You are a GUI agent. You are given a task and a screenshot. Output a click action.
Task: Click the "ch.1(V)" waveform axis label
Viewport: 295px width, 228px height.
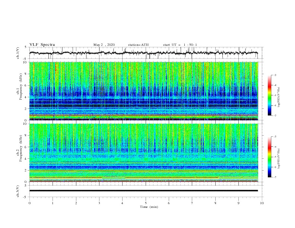pyautogui.click(x=18, y=53)
